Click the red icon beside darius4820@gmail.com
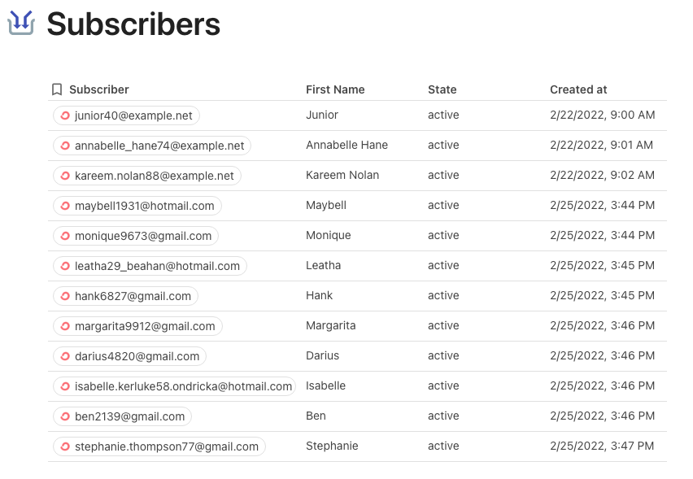 pyautogui.click(x=65, y=356)
